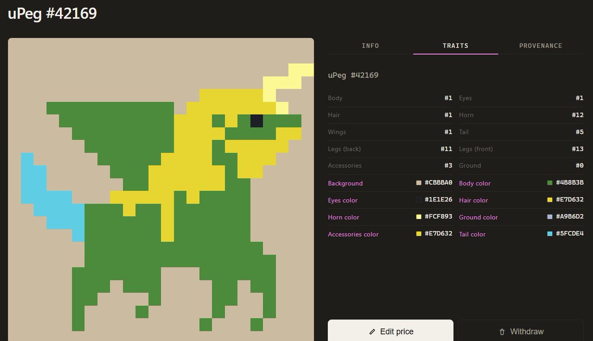593x341 pixels.
Task: Click the hex code #A9B6D2
Action: click(x=570, y=216)
